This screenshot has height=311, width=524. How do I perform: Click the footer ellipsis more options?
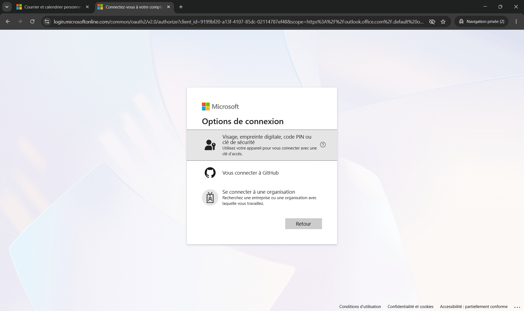pyautogui.click(x=517, y=307)
